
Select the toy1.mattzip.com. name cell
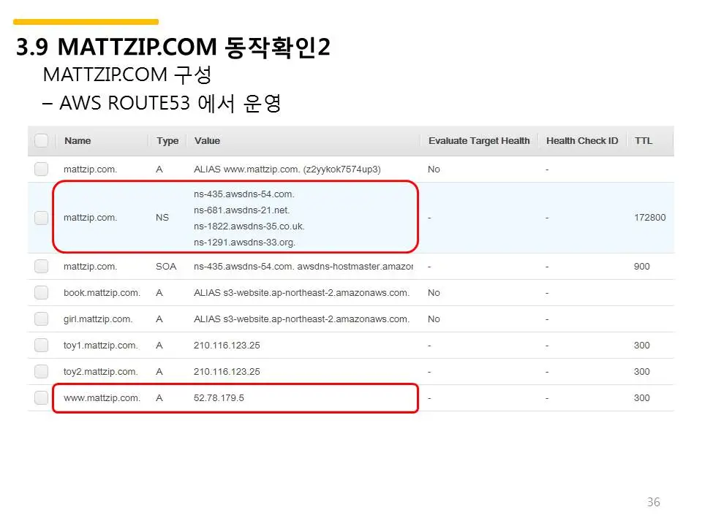tap(100, 346)
